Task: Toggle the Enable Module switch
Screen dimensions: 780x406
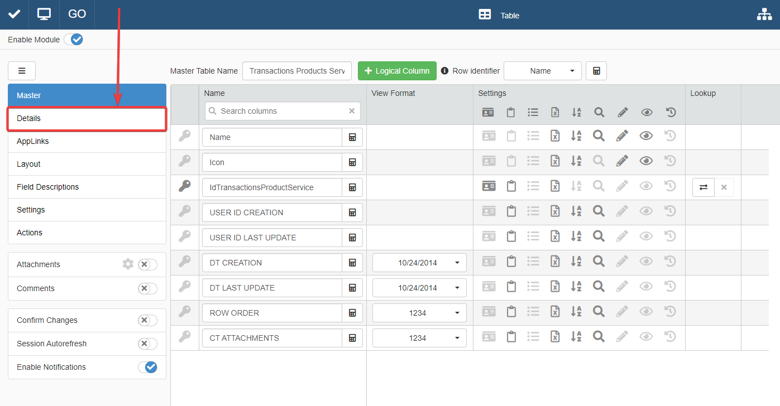Action: click(x=73, y=40)
